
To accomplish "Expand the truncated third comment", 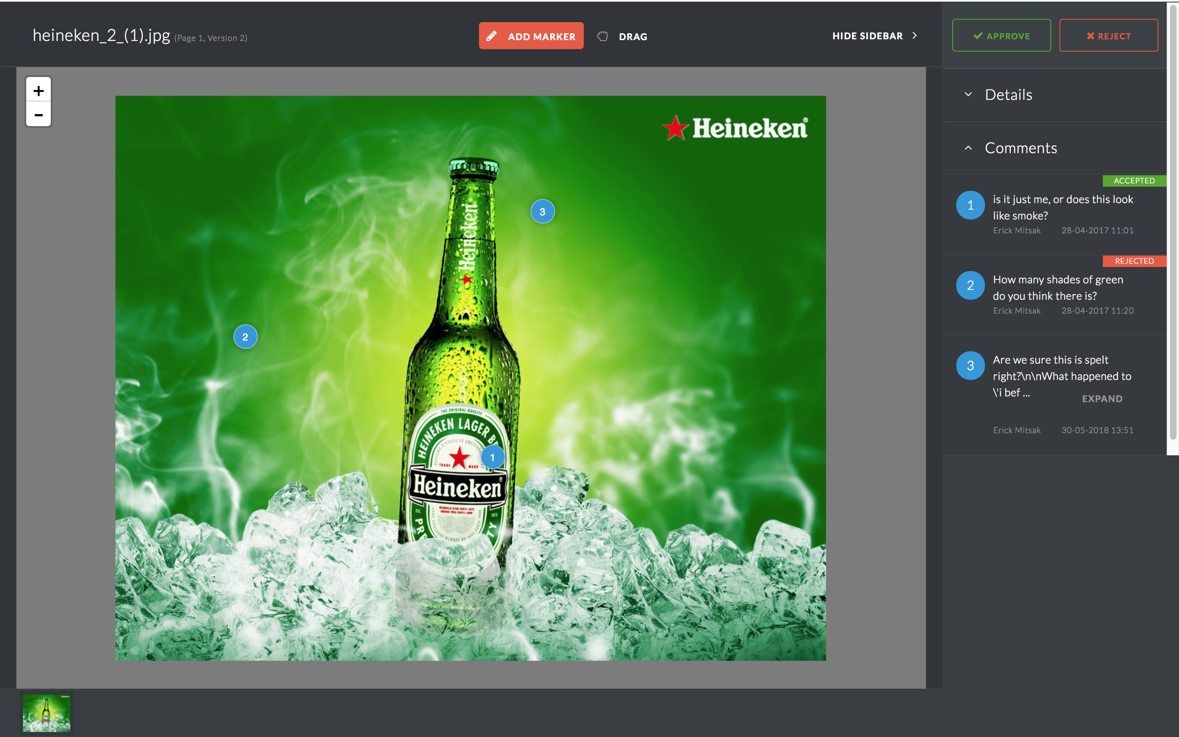I will 1102,399.
